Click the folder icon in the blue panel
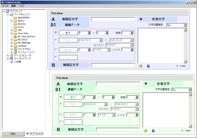Viewport: 197px width, 138px height. pos(140,66)
